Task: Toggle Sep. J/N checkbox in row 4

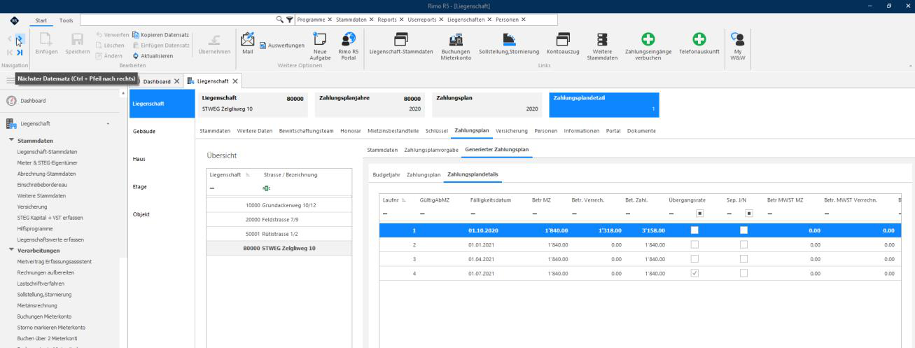Action: [744, 273]
